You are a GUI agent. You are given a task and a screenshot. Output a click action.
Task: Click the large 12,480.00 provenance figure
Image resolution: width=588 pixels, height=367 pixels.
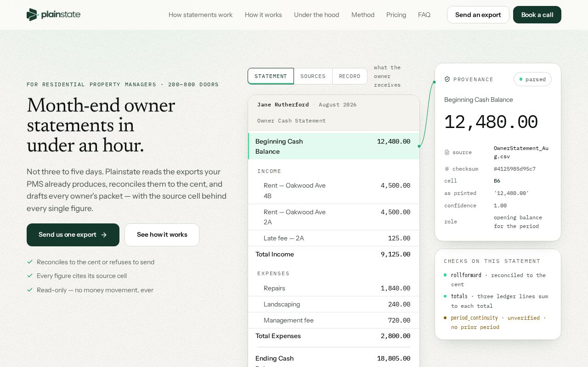(x=491, y=122)
